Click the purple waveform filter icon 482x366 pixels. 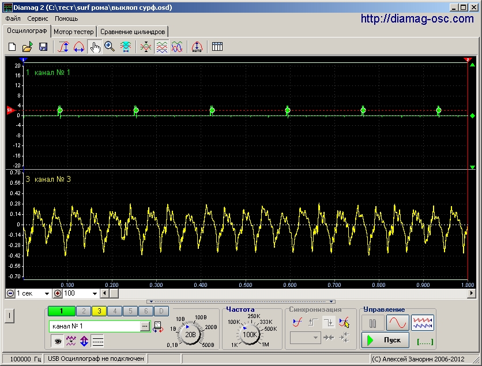71,341
